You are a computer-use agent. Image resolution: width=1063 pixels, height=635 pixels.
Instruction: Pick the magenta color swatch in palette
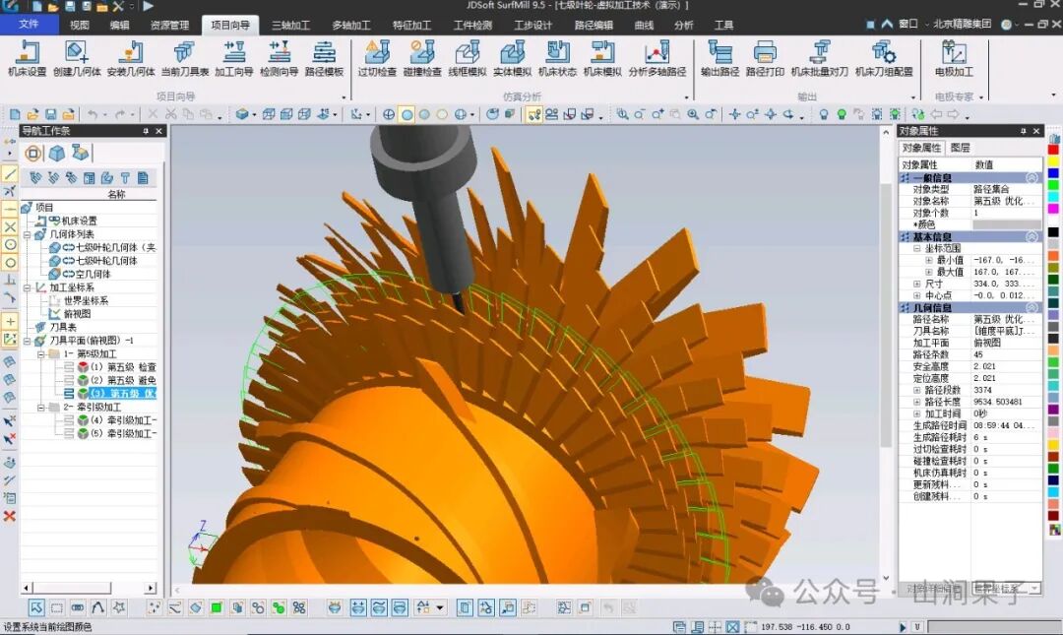(x=1053, y=209)
